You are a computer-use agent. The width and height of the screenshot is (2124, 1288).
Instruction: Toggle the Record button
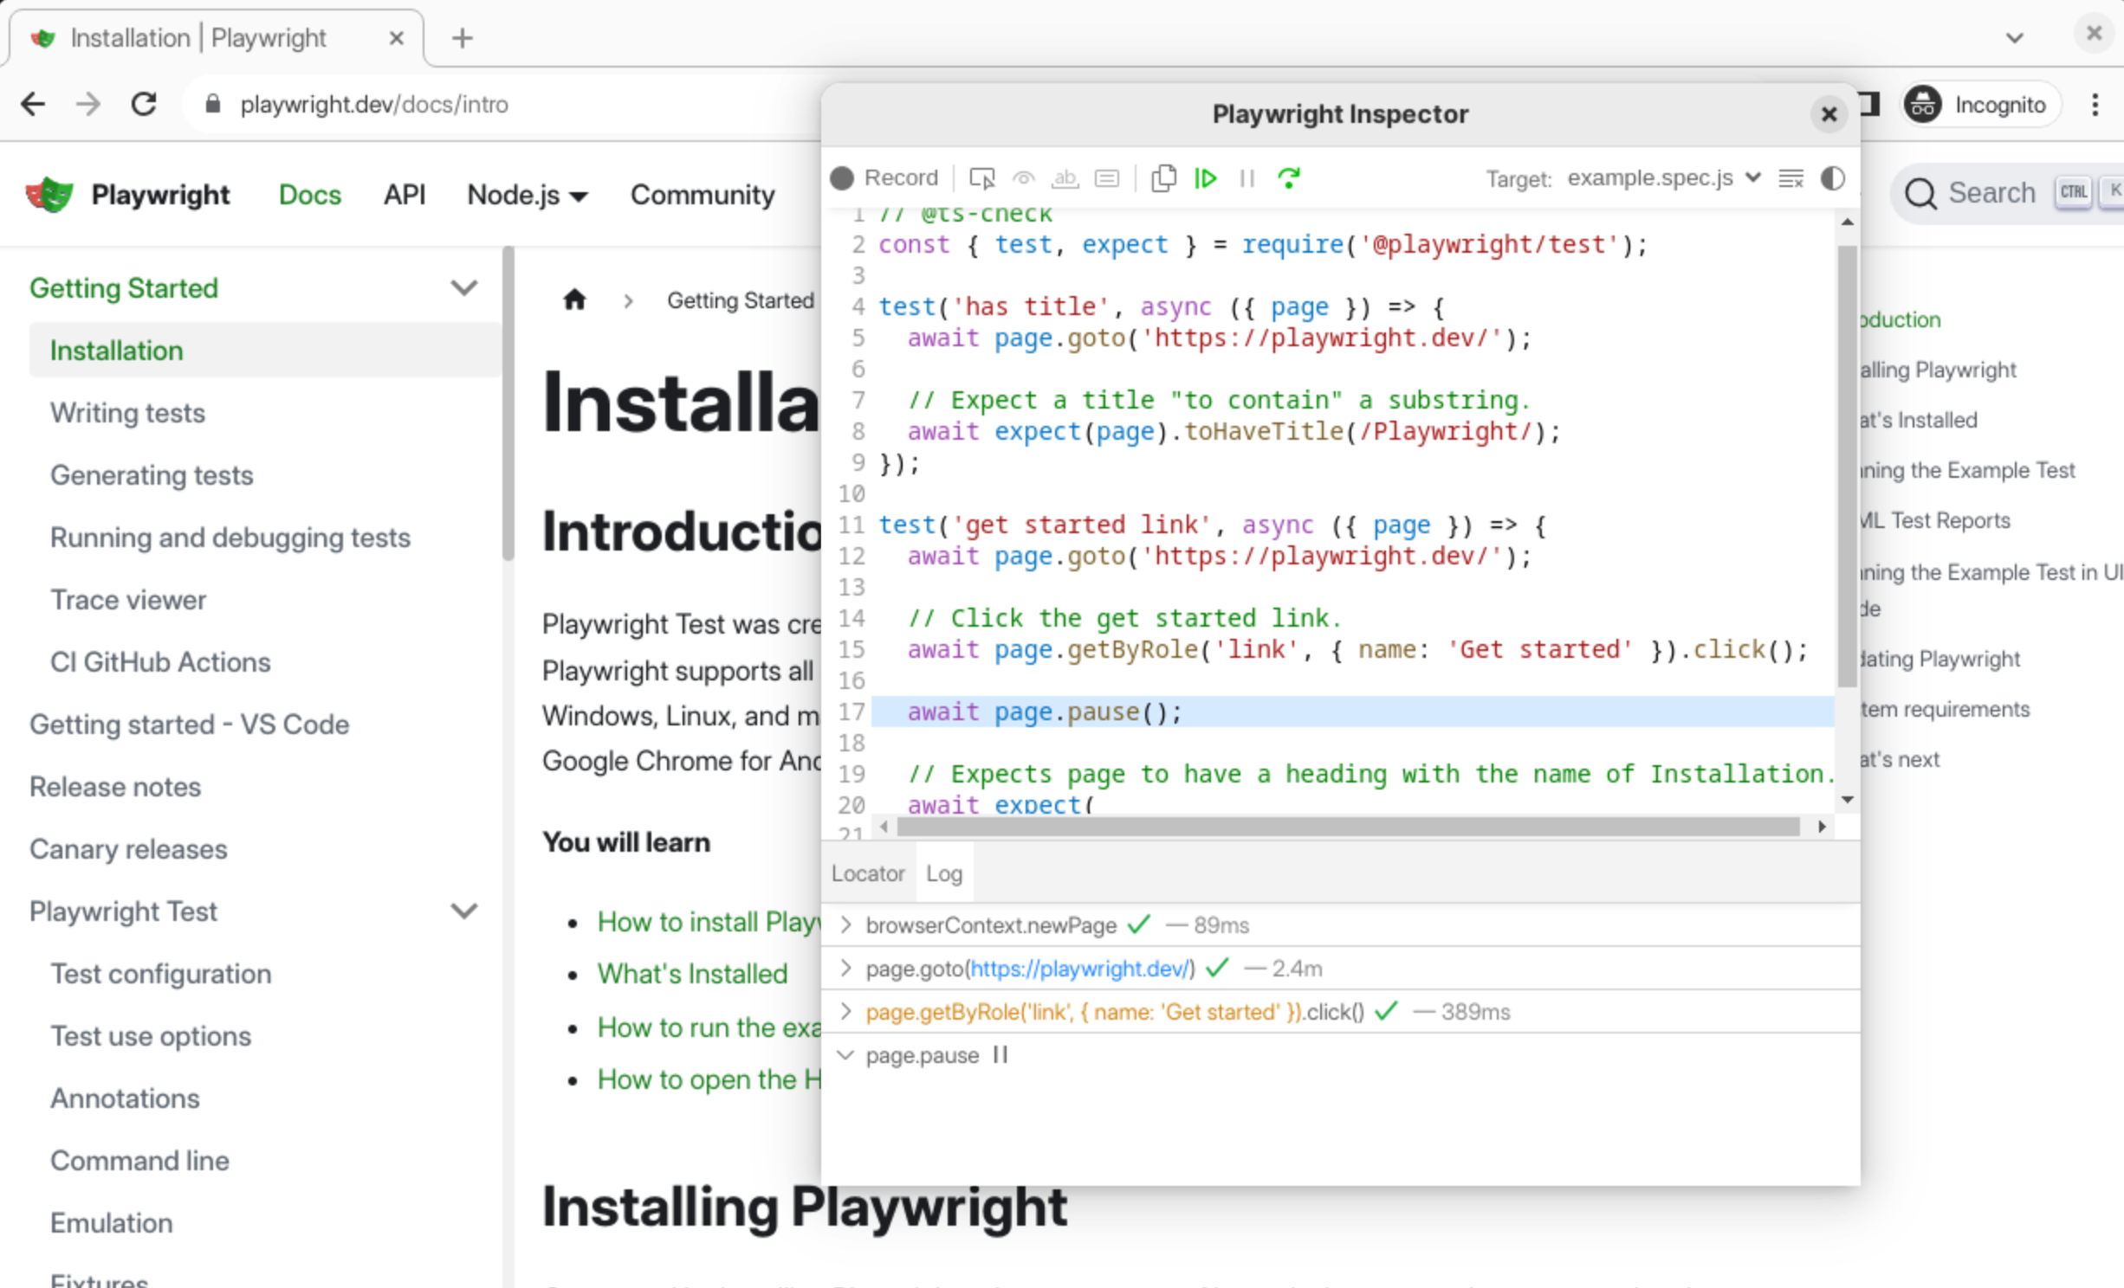click(x=884, y=178)
